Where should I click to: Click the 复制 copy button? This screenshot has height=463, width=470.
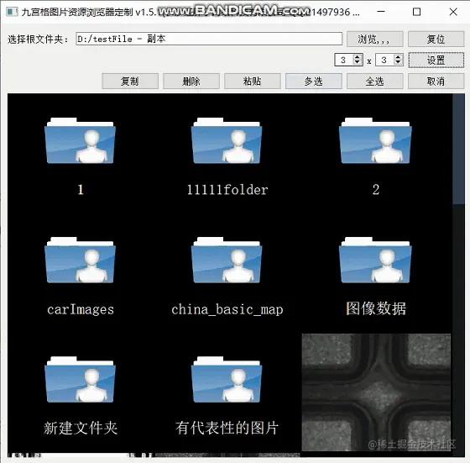130,81
